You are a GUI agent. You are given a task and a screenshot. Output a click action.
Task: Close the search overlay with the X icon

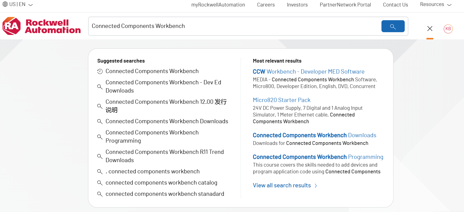click(430, 29)
